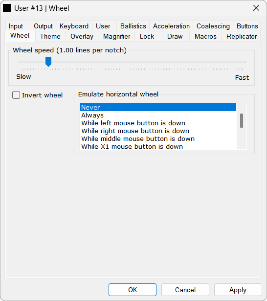
Task: Open the Macros tab
Action: click(205, 36)
